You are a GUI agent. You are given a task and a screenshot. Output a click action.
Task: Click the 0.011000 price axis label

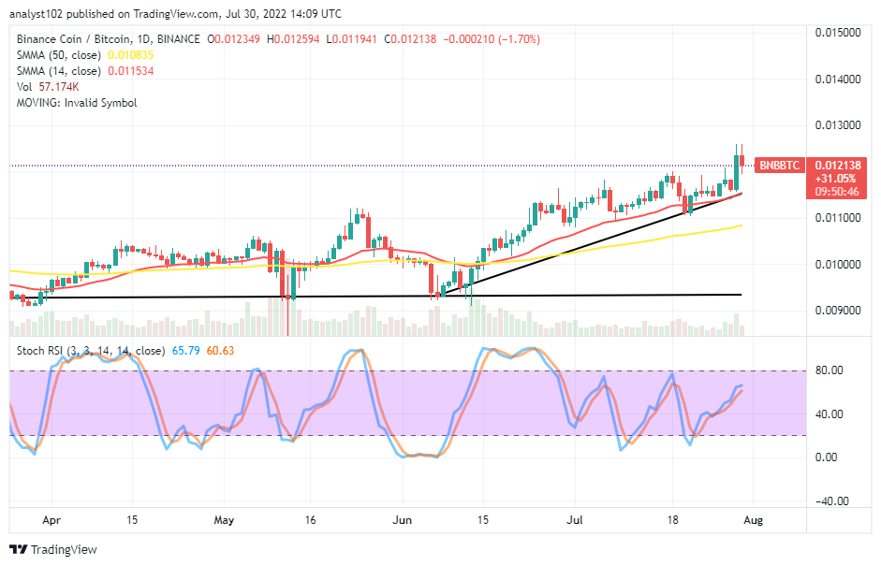(838, 218)
